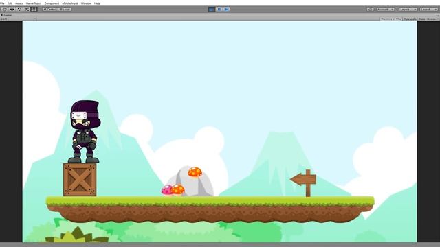Open the Component menu
440x247 pixels.
click(x=52, y=3)
